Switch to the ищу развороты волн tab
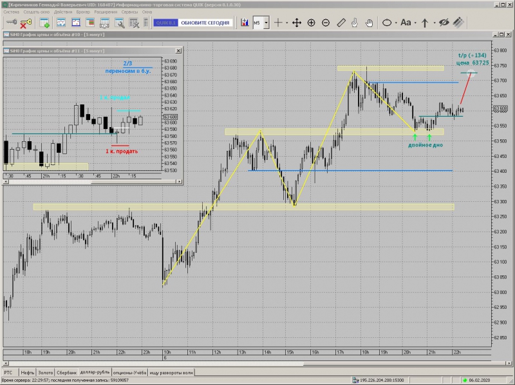Screen dimensions: 515x385 click(x=171, y=373)
